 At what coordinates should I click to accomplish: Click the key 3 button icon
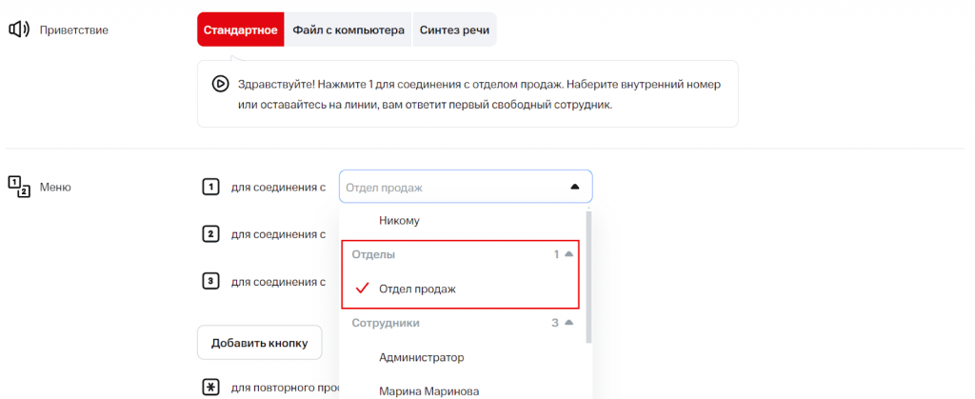point(211,281)
